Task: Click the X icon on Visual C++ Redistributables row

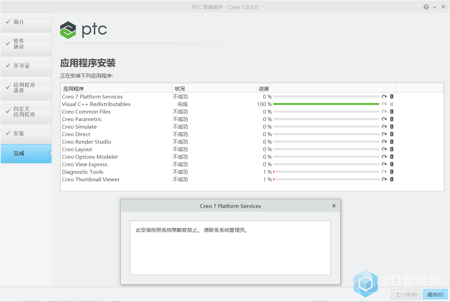Action: (392, 104)
